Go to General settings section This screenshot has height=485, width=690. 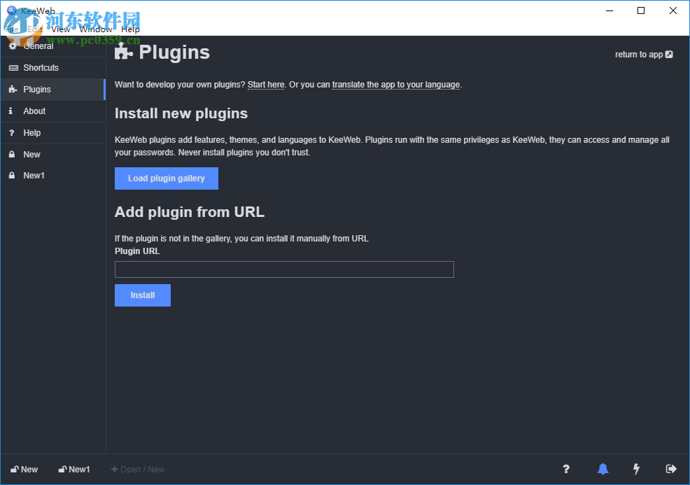tap(38, 46)
